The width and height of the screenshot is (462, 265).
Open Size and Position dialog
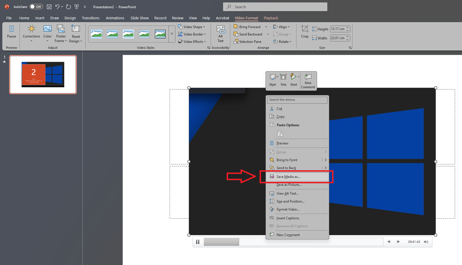(x=290, y=201)
